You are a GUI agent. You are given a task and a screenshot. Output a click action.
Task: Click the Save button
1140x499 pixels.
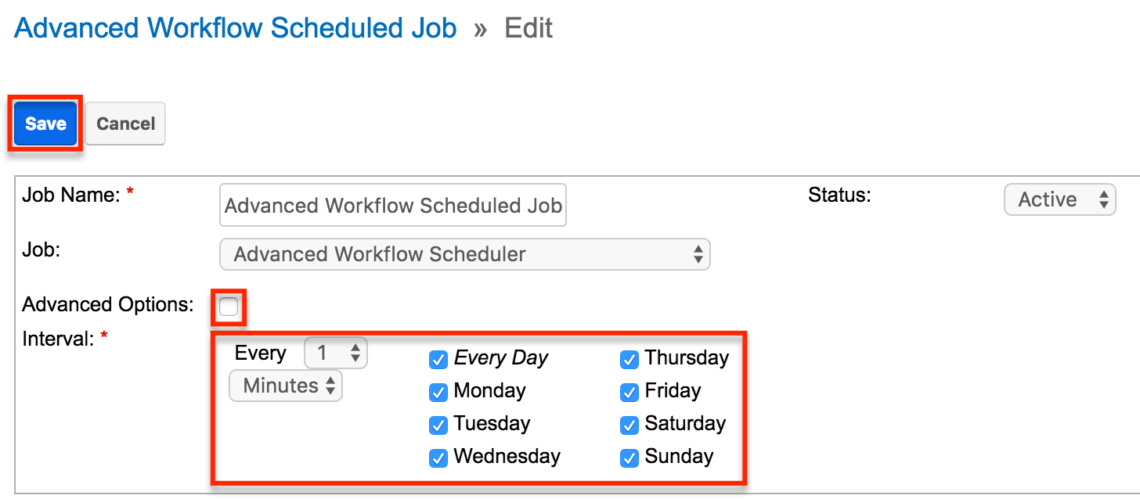tap(45, 123)
